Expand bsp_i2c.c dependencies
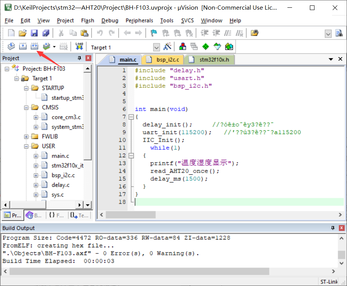The width and height of the screenshot is (347, 286). pyautogui.click(x=36, y=176)
